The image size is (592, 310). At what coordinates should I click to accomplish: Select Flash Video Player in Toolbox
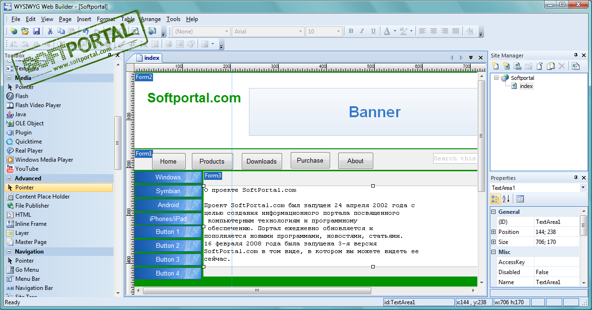[38, 105]
